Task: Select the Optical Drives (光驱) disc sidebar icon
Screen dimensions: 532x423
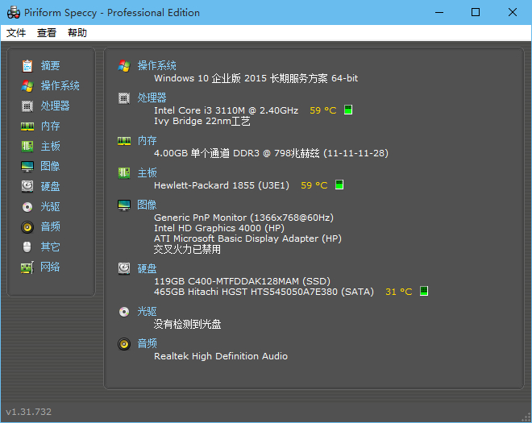Action: coord(27,206)
